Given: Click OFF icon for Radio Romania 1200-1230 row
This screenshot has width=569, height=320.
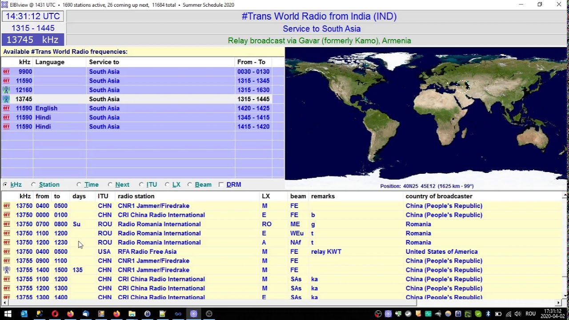Looking at the screenshot, I should pyautogui.click(x=6, y=243).
